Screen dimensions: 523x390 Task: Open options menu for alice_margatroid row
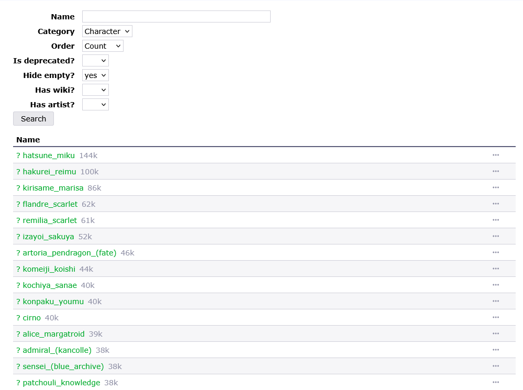(496, 333)
